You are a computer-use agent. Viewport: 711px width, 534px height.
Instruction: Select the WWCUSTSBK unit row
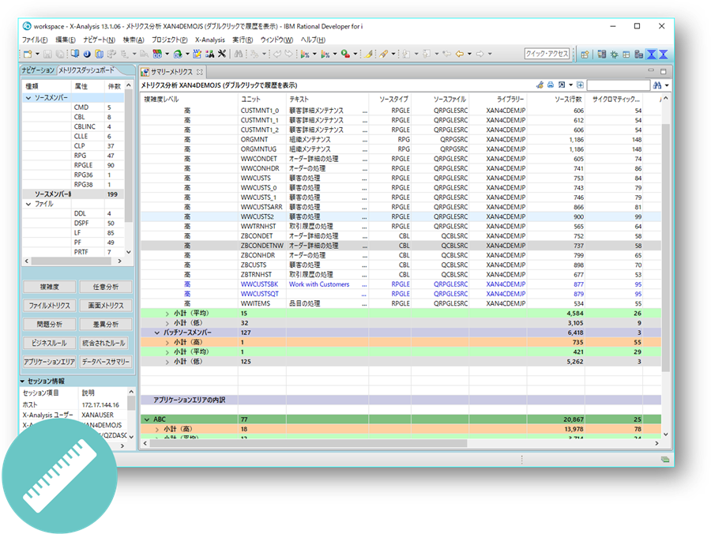point(401,284)
